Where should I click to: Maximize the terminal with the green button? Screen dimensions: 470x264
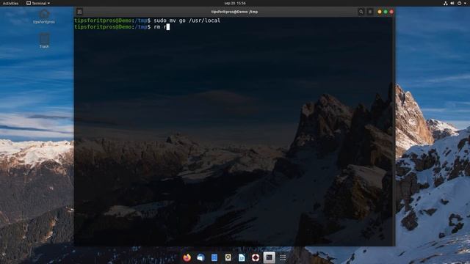coord(386,12)
